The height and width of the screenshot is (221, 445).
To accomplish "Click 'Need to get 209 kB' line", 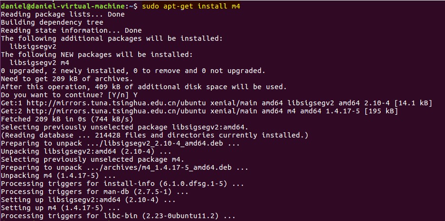I will click(x=66, y=79).
